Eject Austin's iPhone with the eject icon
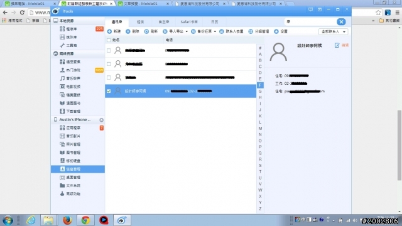 click(x=102, y=120)
